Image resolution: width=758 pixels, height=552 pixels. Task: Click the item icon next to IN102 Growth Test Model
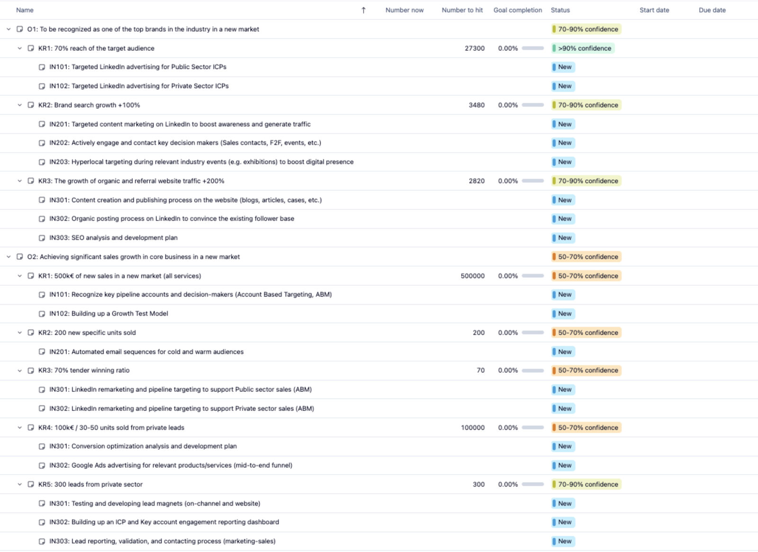tap(42, 314)
